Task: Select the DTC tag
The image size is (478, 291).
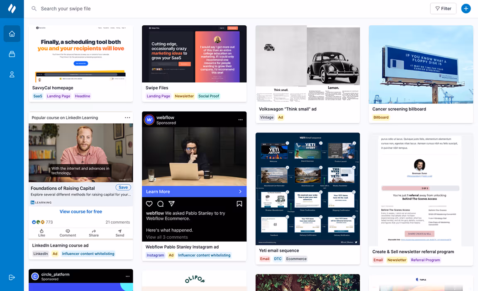Action: click(x=278, y=259)
